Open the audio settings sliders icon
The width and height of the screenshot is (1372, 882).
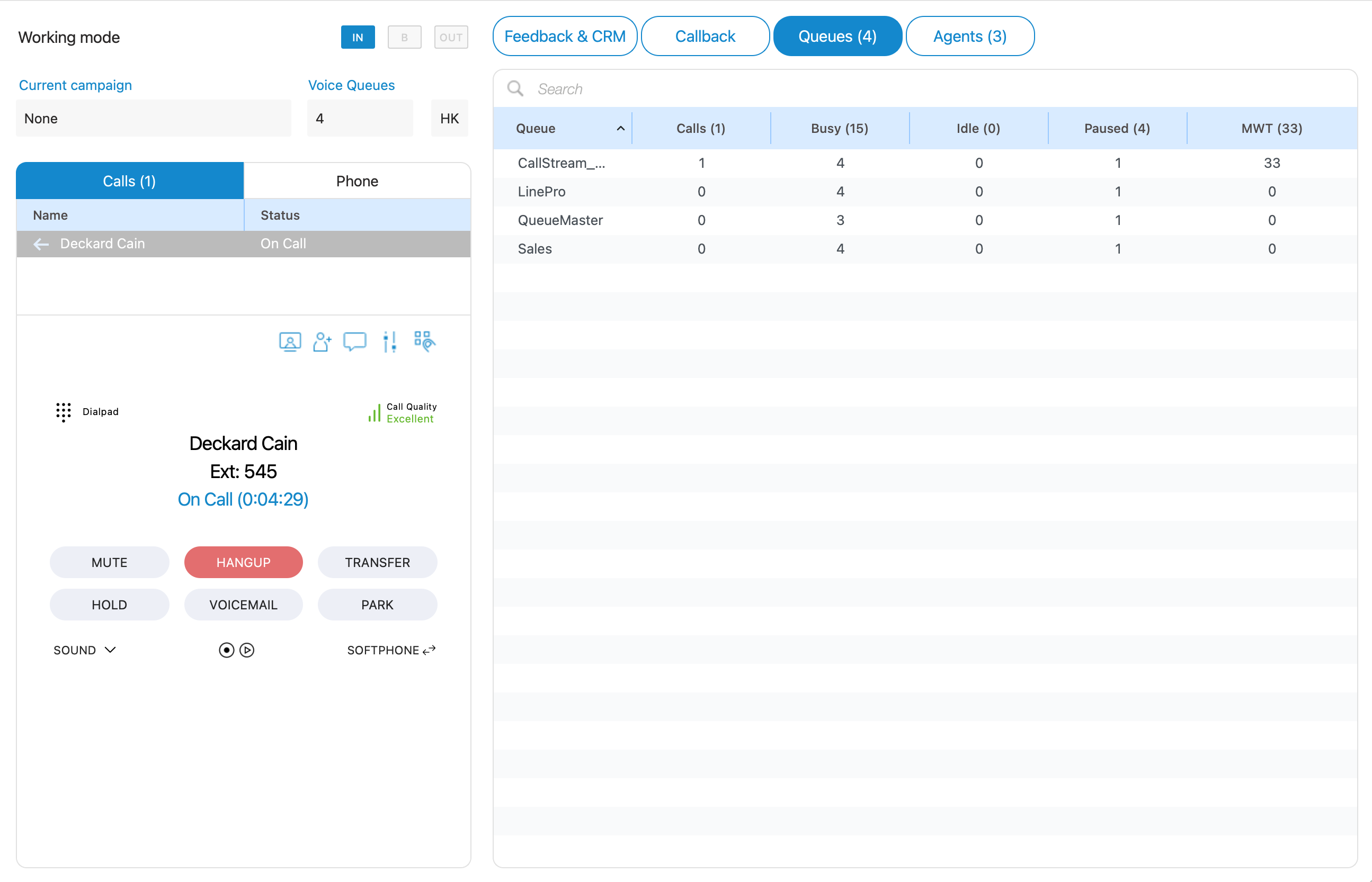click(x=390, y=342)
